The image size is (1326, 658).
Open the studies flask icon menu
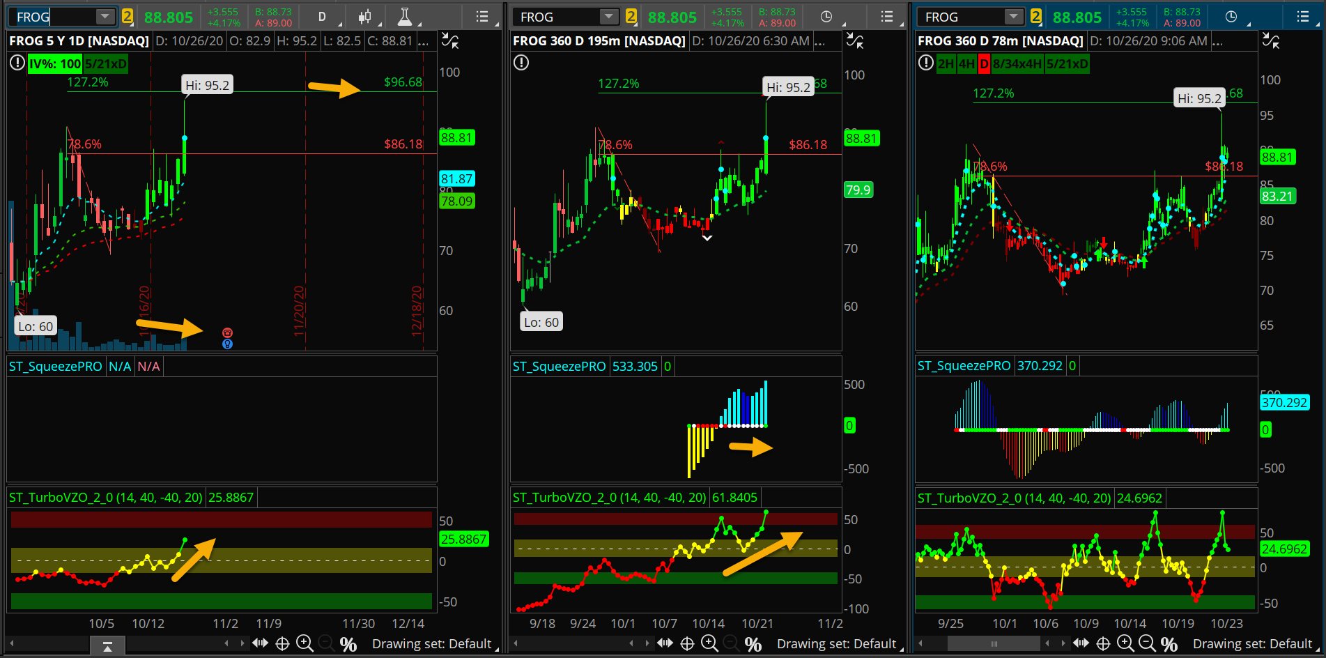(405, 17)
